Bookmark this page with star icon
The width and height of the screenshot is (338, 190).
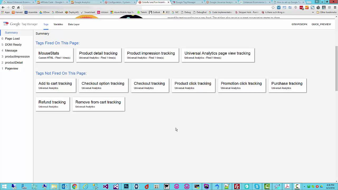(x=273, y=7)
